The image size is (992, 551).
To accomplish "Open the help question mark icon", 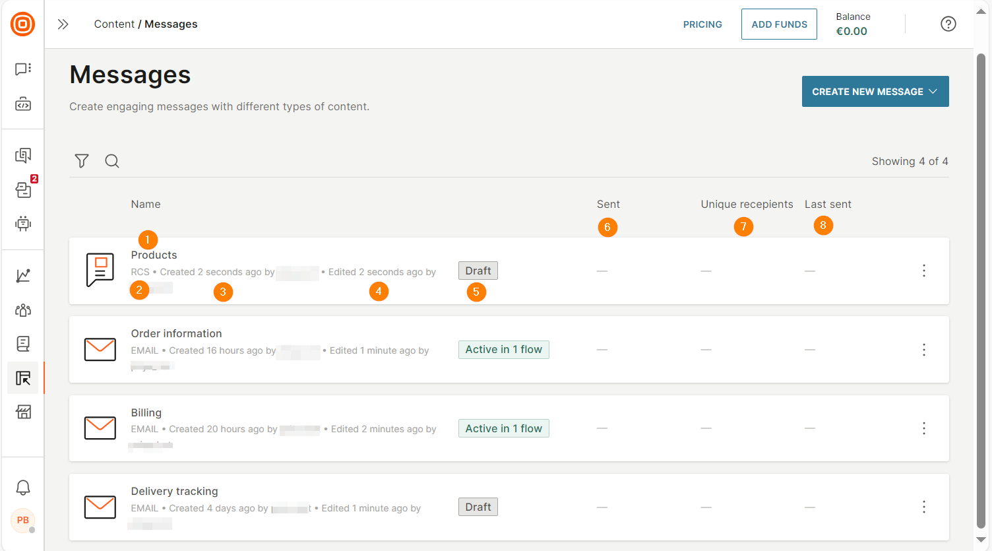I will pyautogui.click(x=948, y=24).
